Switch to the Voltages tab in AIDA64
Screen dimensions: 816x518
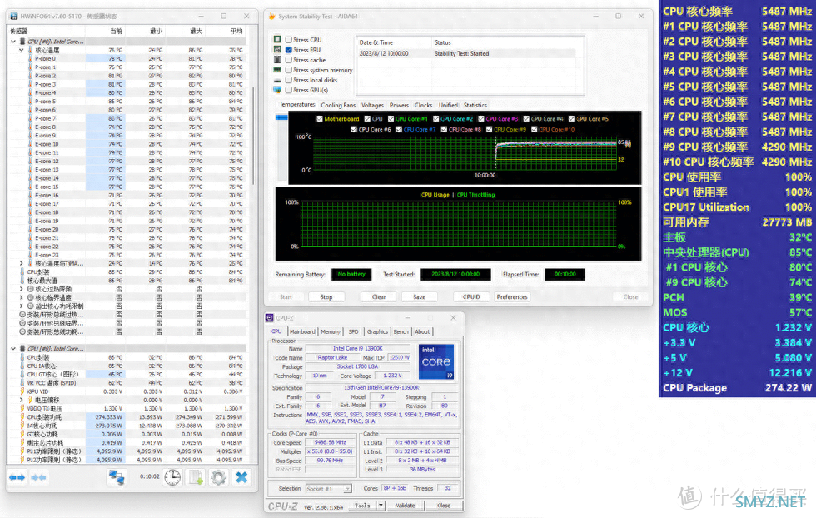coord(373,105)
